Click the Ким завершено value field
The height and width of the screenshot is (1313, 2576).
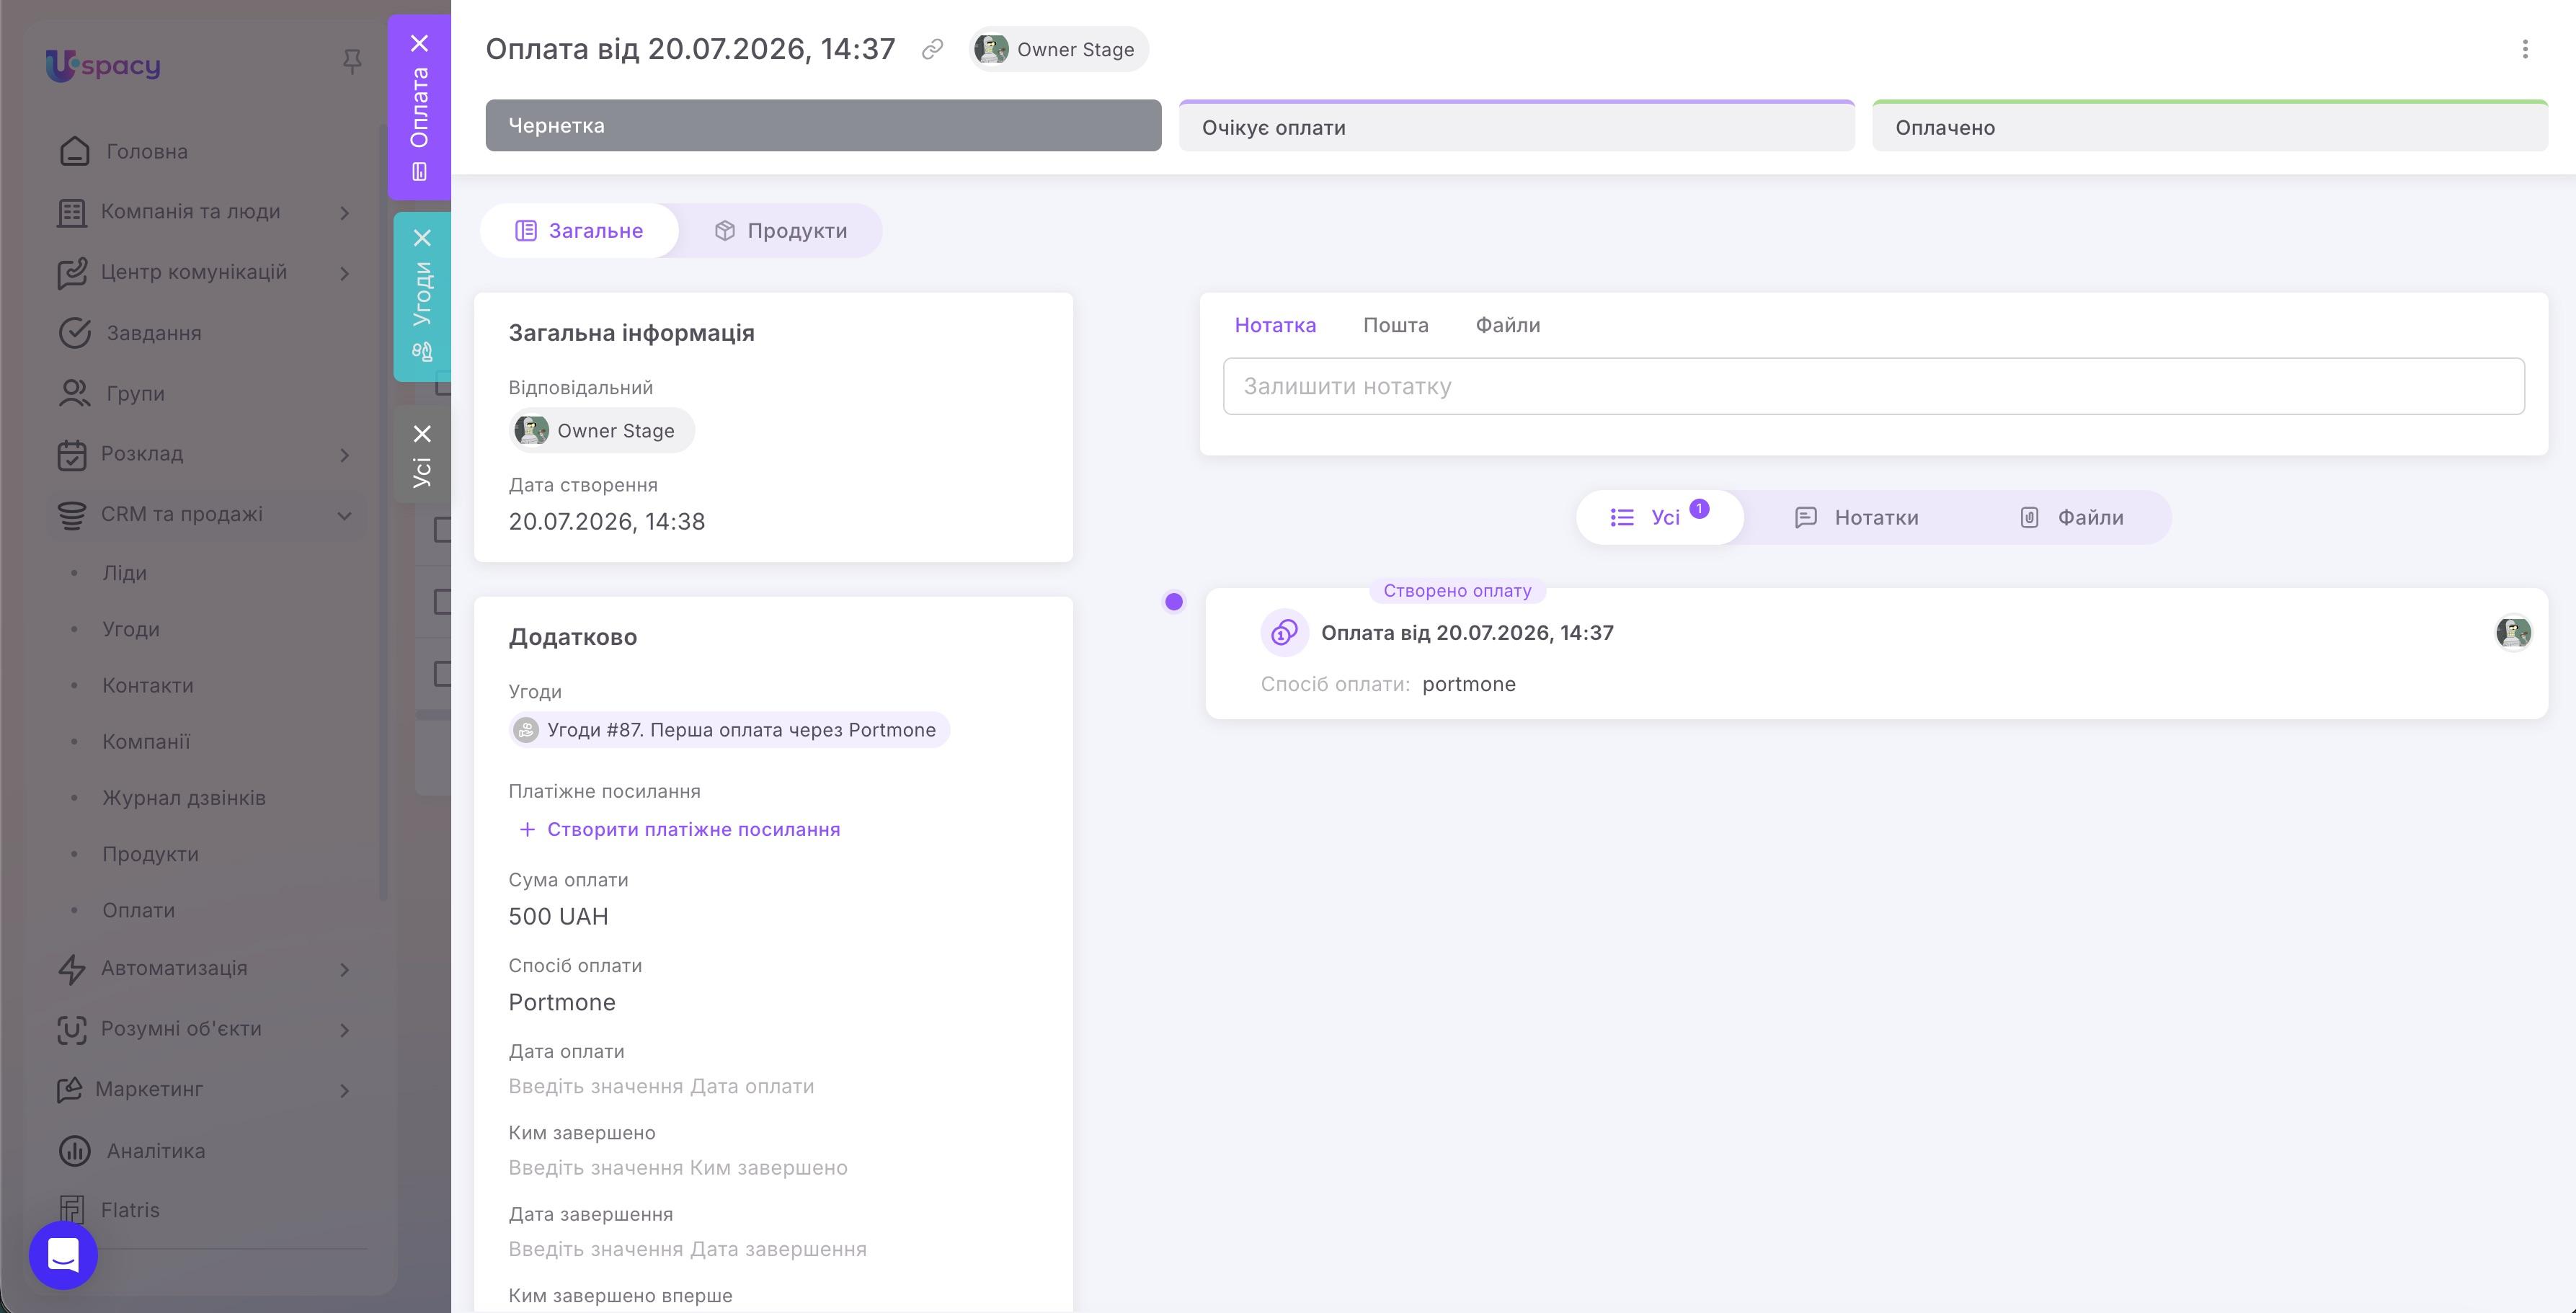[x=678, y=1168]
